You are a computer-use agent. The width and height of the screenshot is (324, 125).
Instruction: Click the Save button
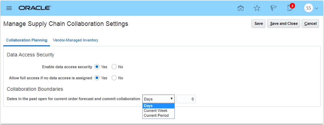(259, 24)
